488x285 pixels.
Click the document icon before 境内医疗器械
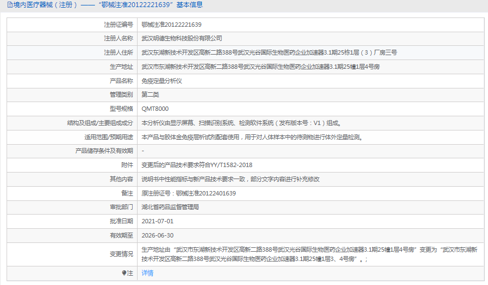coord(10,5)
